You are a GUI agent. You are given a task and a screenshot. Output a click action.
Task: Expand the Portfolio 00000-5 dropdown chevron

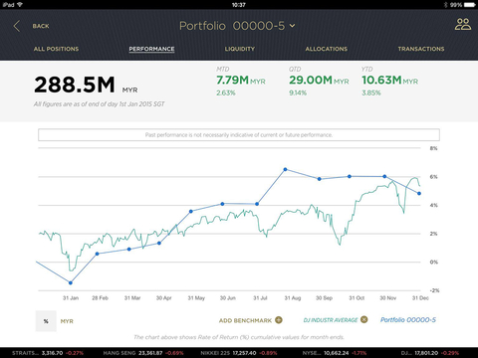click(292, 26)
